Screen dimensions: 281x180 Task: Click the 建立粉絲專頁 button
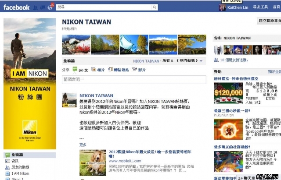[x=269, y=21]
